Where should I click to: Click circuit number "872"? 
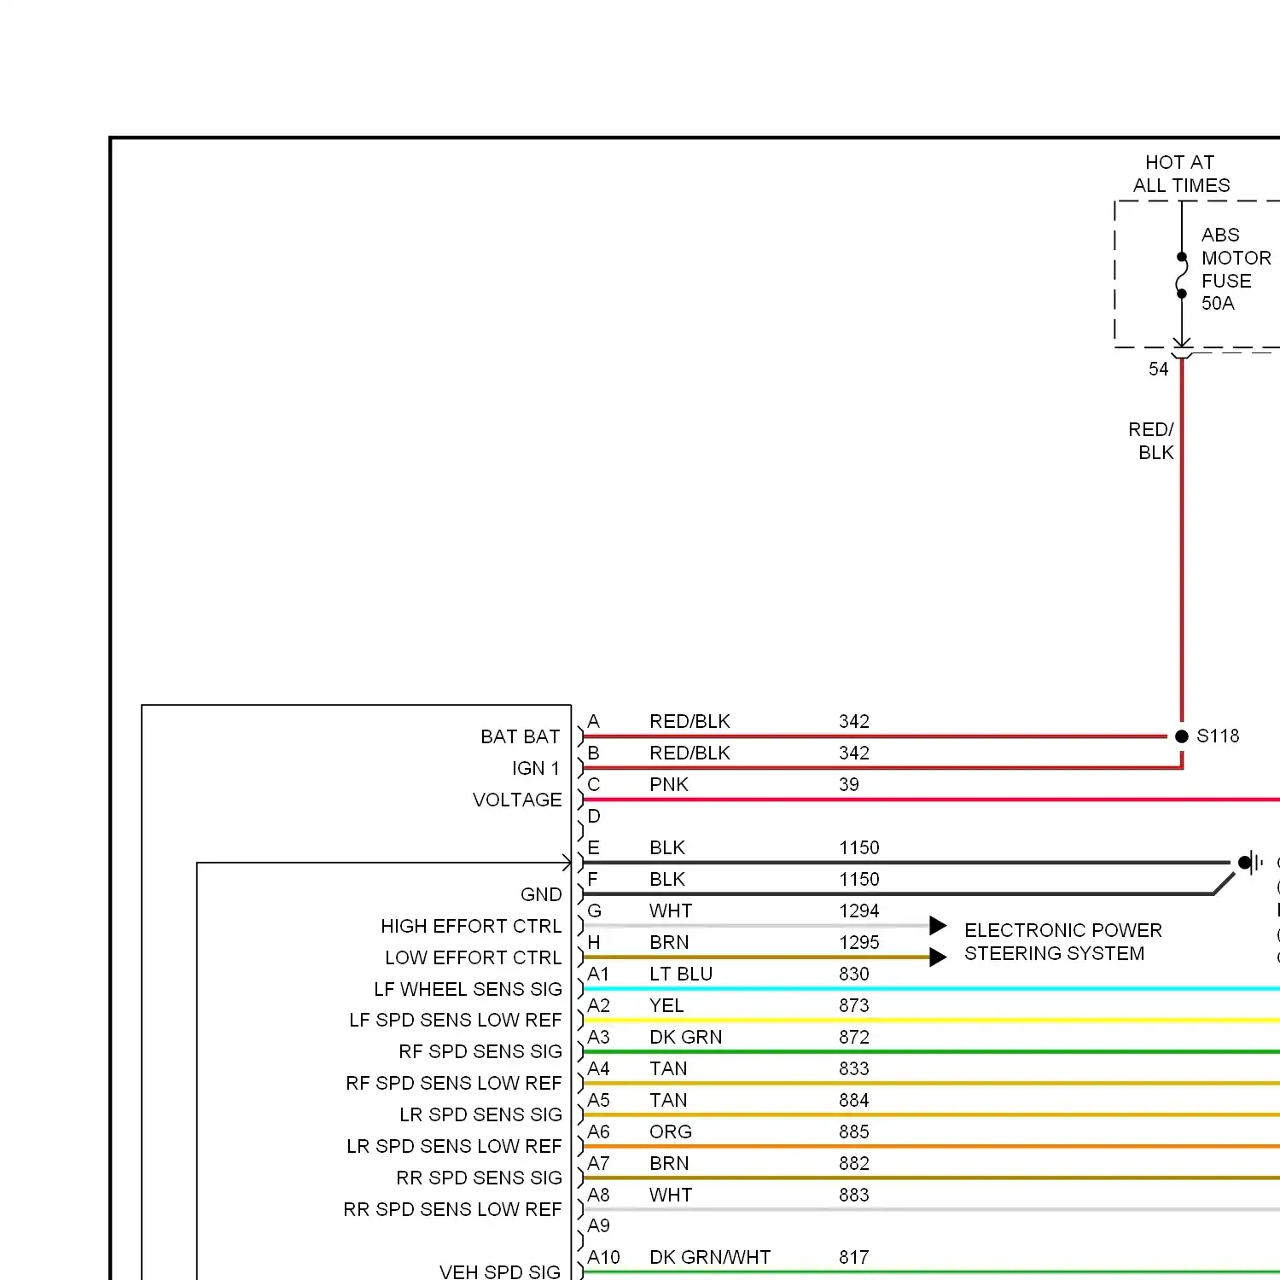[854, 1038]
